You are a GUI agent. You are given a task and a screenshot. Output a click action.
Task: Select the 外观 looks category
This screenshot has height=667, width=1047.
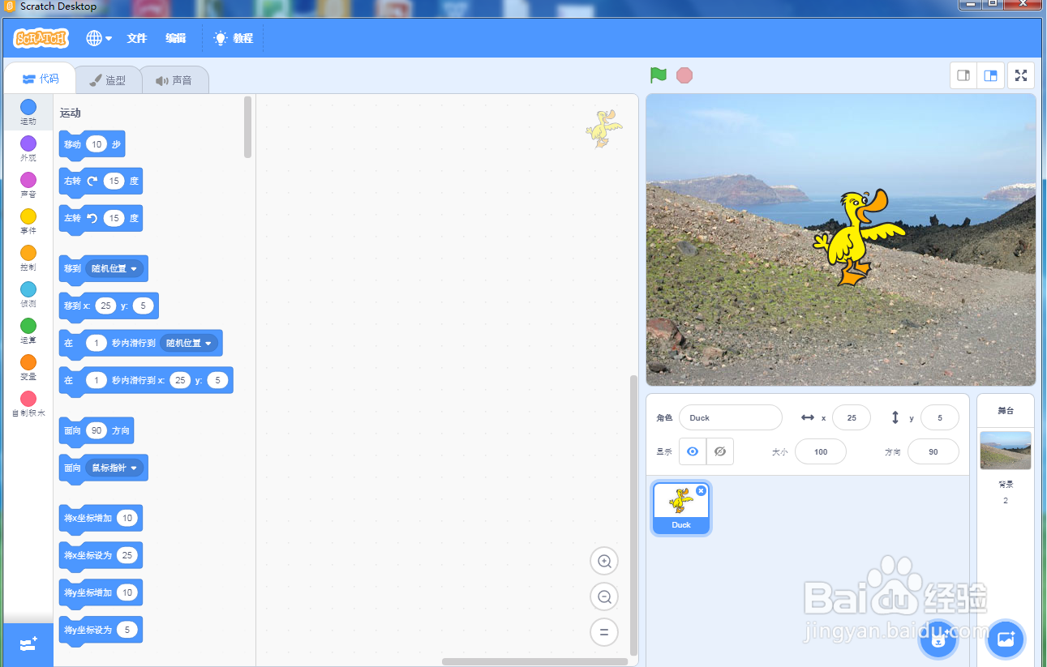click(28, 148)
